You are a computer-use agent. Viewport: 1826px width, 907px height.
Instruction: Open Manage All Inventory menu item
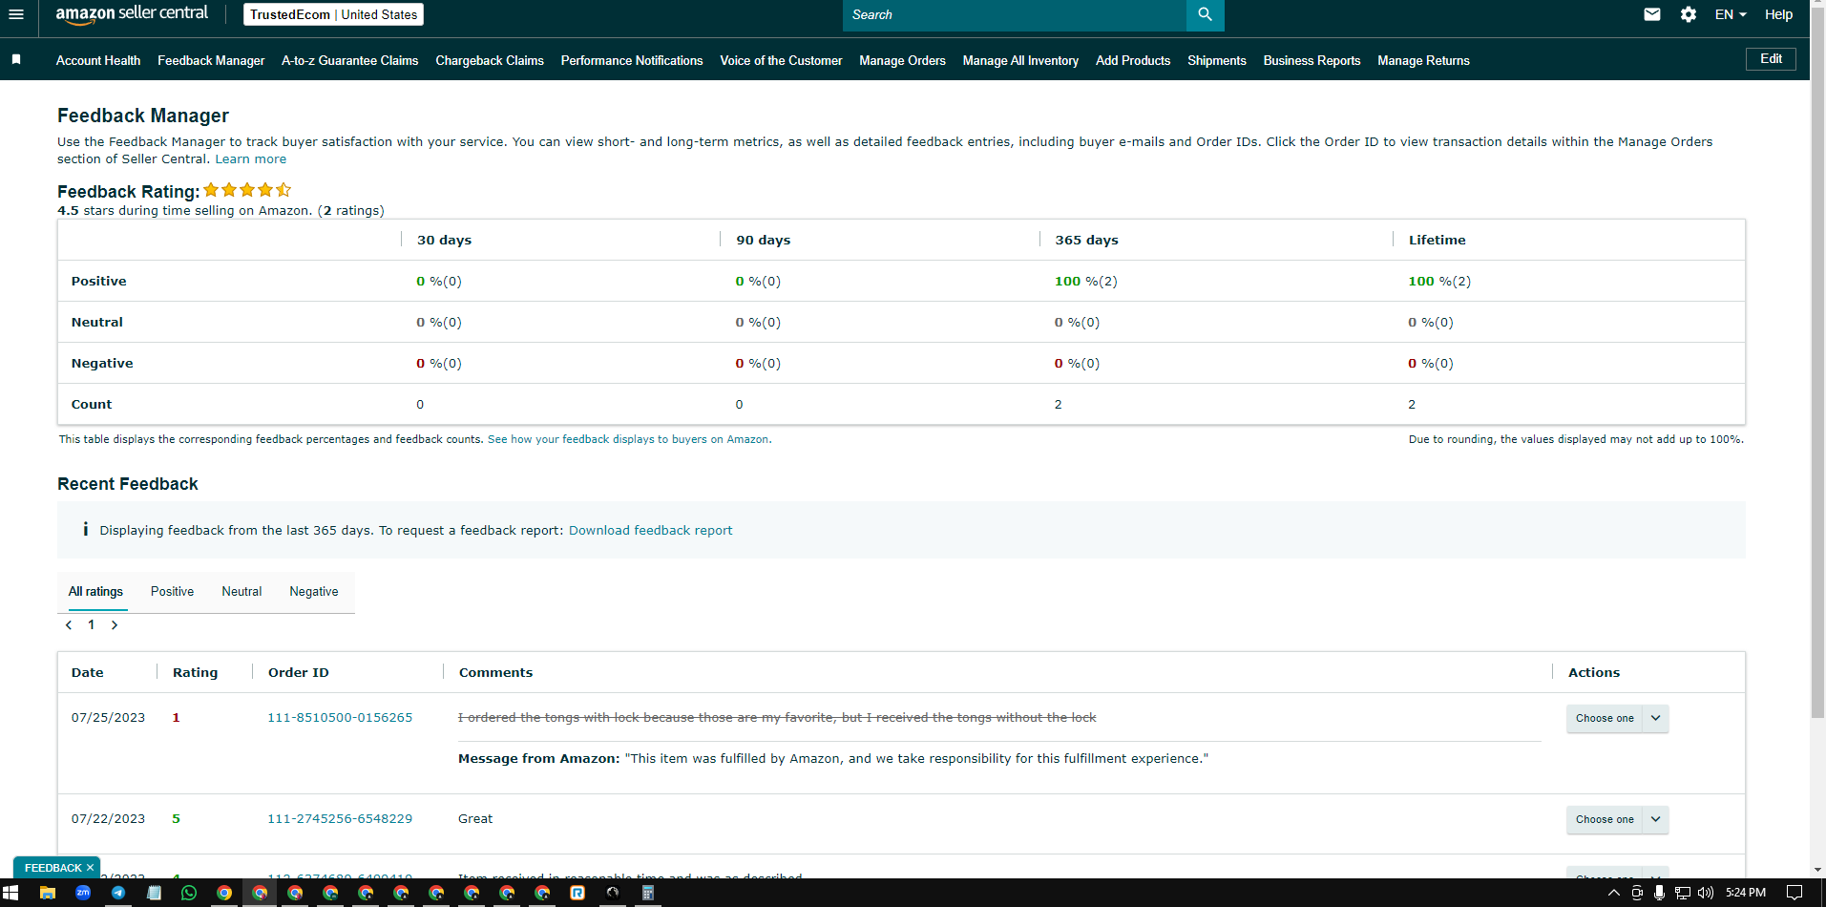[1020, 60]
